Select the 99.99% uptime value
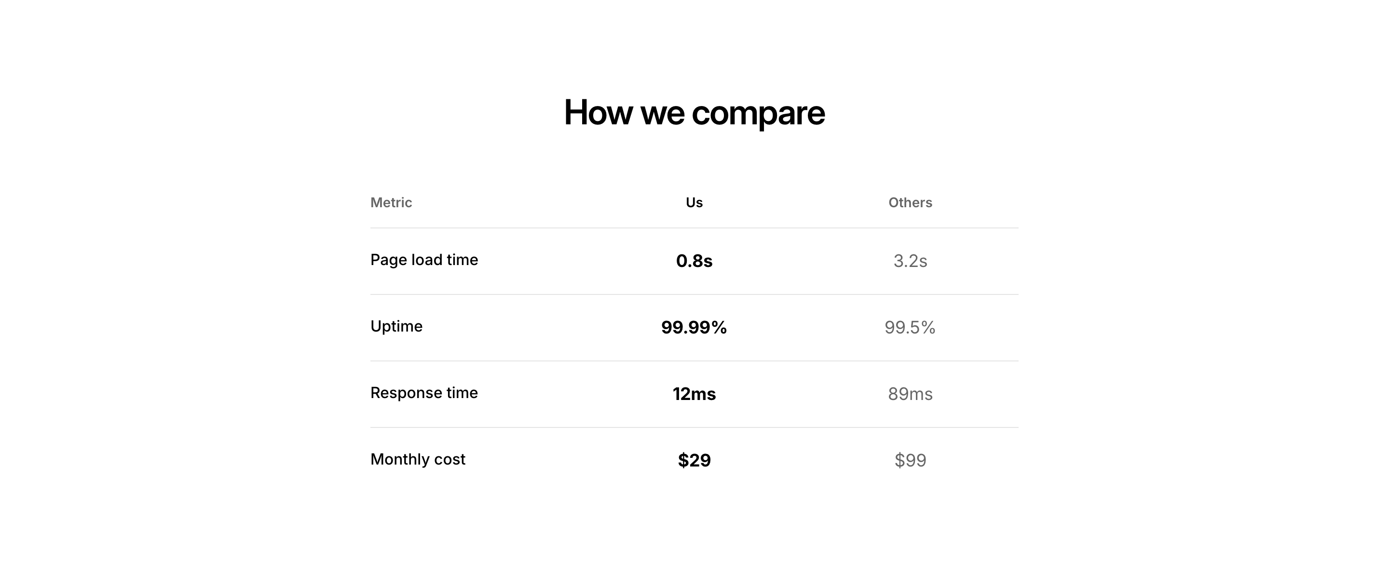This screenshot has width=1389, height=586. tap(694, 328)
